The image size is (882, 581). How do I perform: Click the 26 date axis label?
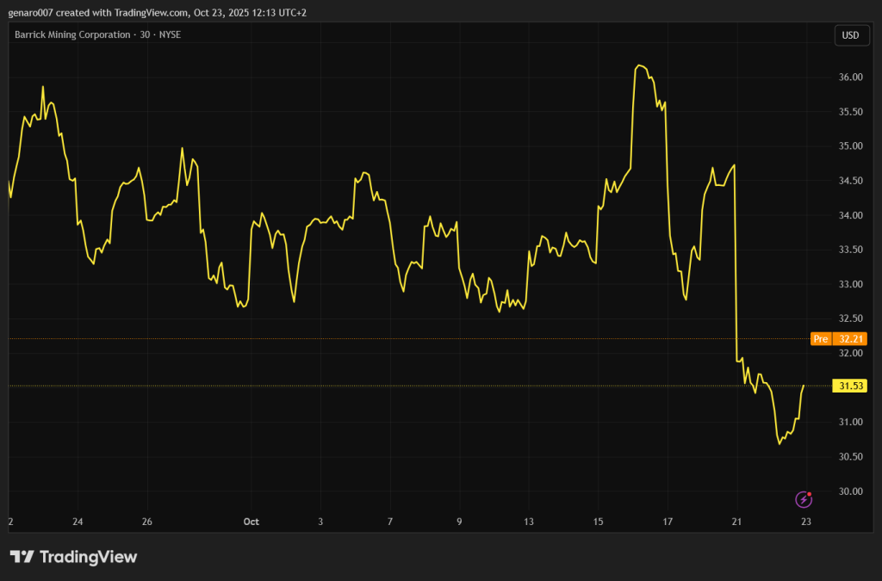tap(147, 522)
